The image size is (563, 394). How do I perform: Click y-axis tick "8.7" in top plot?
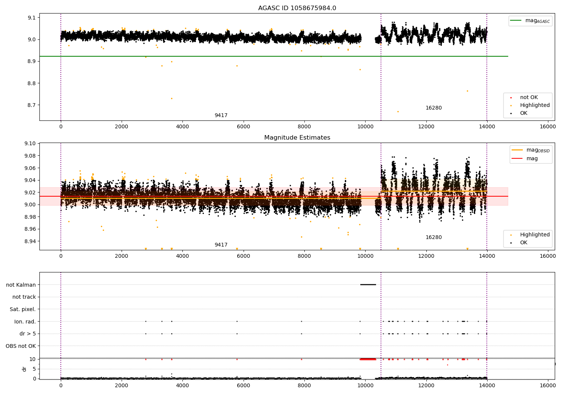32,105
